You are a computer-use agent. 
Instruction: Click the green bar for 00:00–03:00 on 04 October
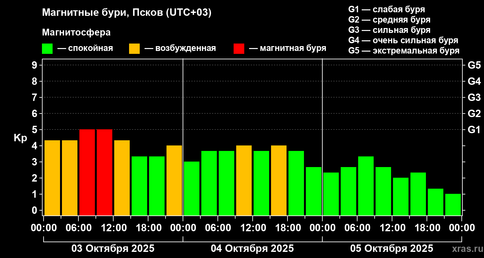pyautogui.click(x=192, y=189)
